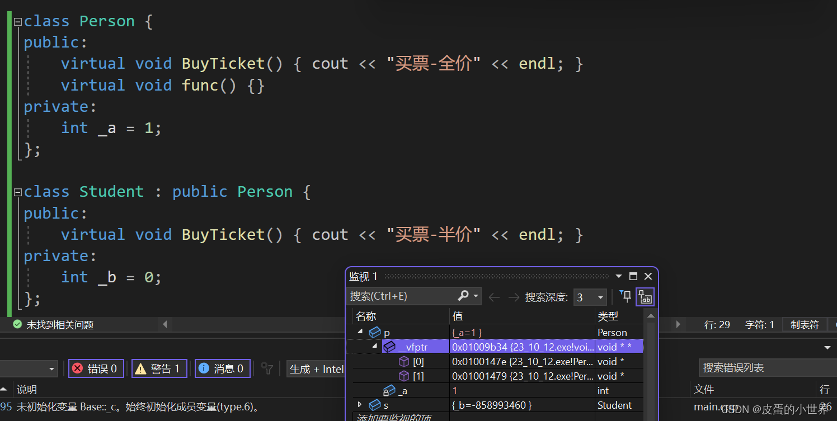The height and width of the screenshot is (421, 837).
Task: Maximize the Watch 1 panel
Action: pyautogui.click(x=633, y=276)
